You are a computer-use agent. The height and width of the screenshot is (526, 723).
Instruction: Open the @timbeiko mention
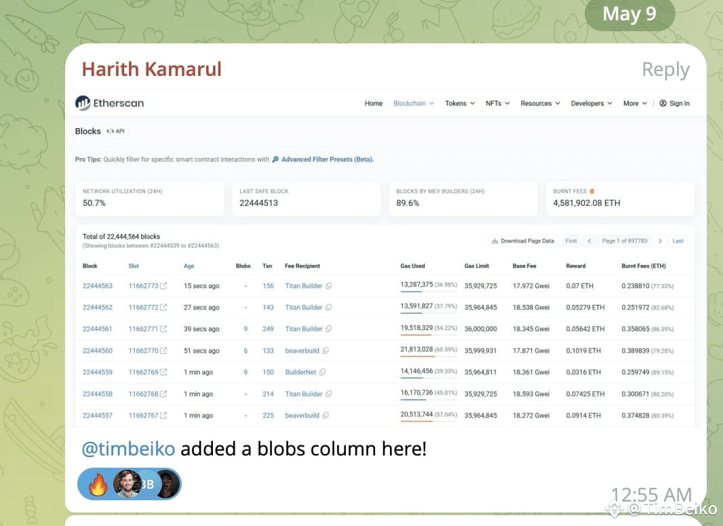128,449
